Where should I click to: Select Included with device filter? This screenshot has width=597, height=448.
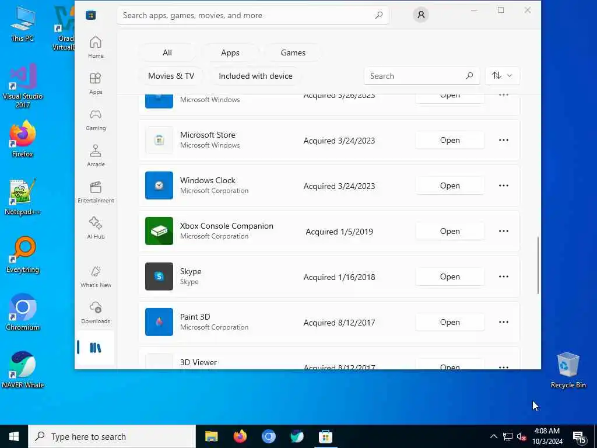pos(255,76)
